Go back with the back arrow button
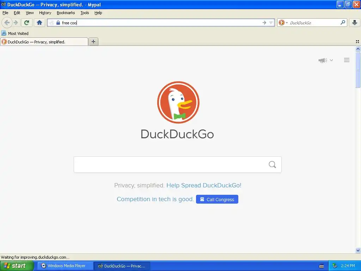This screenshot has width=361, height=271. click(7, 23)
